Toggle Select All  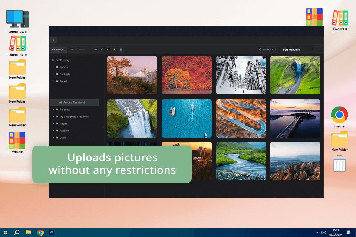267,50
